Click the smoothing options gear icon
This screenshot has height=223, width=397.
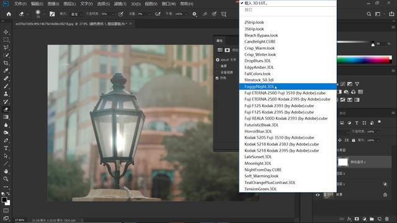[194, 14]
